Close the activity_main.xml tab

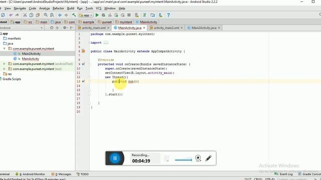tap(108, 28)
